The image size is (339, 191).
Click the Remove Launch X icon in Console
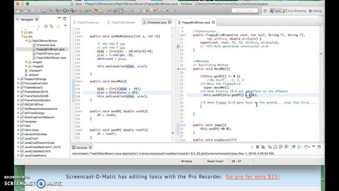[x=257, y=147]
